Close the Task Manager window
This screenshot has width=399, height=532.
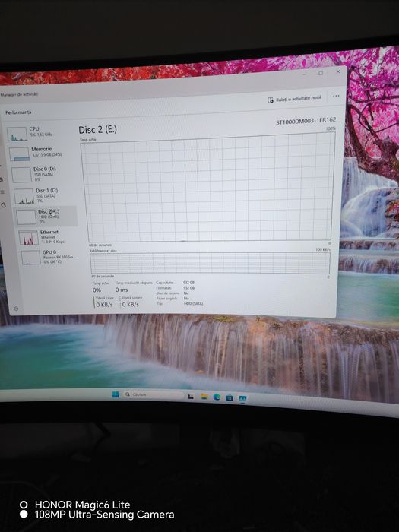(338, 71)
